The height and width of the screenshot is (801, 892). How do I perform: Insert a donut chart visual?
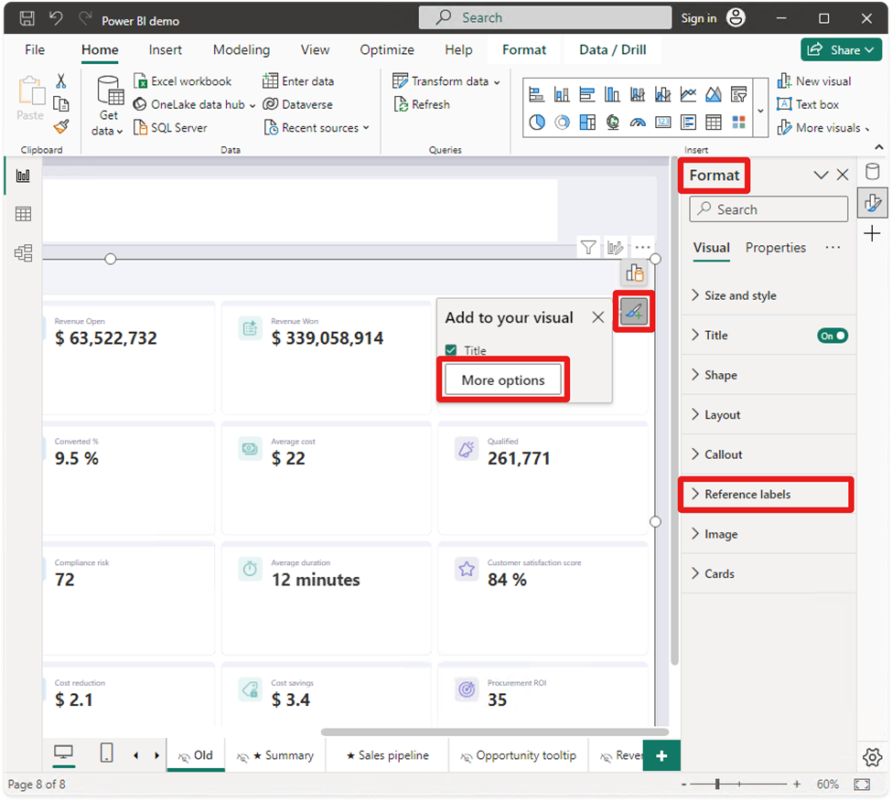tap(562, 122)
